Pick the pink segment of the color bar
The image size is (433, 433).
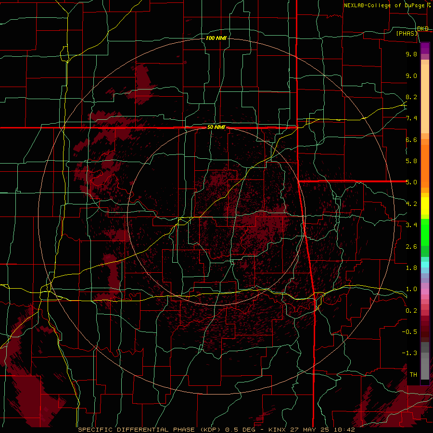pyautogui.click(x=425, y=292)
